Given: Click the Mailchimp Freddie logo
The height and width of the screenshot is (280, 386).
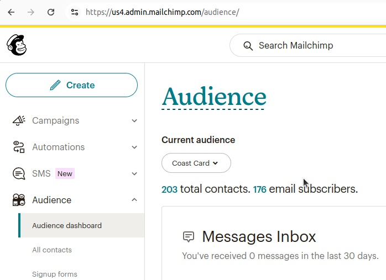Looking at the screenshot, I should pos(17,45).
